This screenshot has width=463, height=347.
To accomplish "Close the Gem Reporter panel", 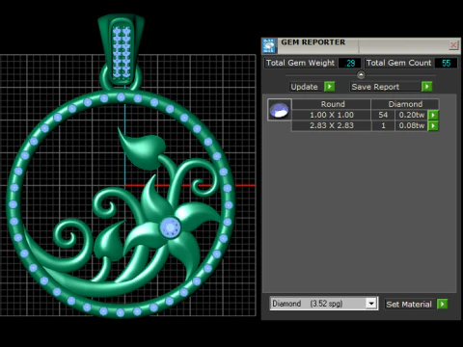I will point(453,44).
